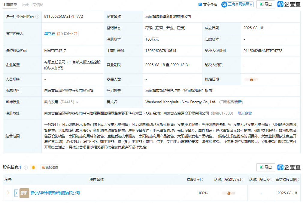Select the 工商信息 tab
This screenshot has height=203, width=303.
pyautogui.click(x=10, y=5)
